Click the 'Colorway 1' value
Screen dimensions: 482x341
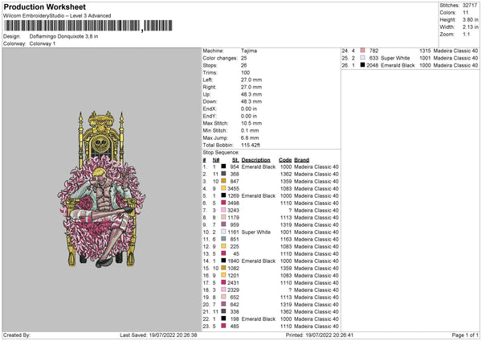click(43, 43)
